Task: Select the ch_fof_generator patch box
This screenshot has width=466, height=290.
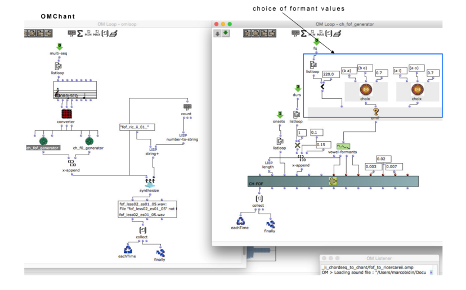Action: coord(43,148)
